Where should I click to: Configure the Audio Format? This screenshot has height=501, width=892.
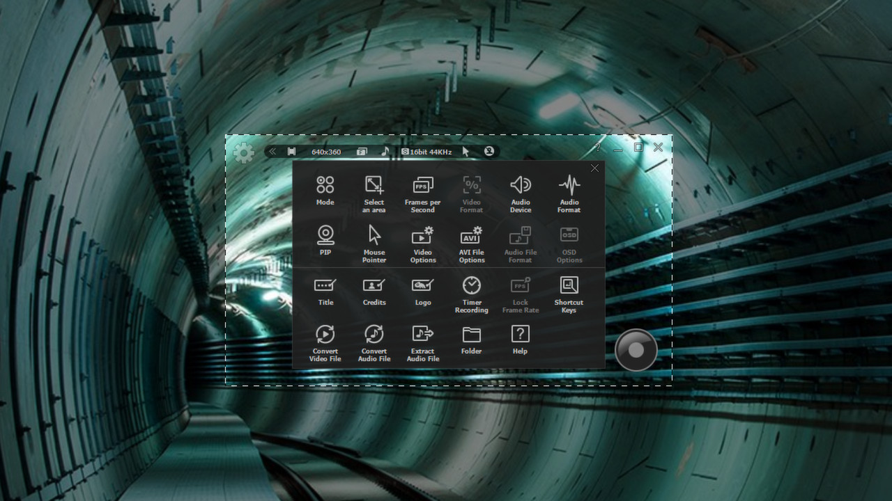[569, 191]
